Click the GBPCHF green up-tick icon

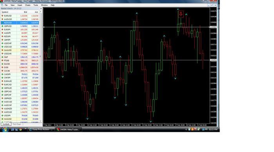point(2,95)
